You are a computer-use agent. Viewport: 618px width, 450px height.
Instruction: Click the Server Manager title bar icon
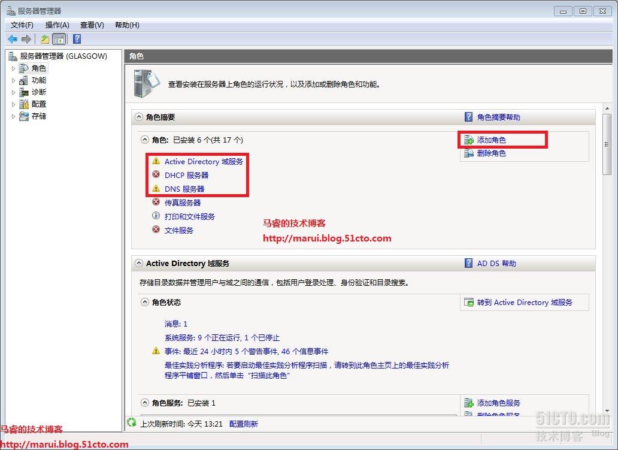tap(11, 11)
